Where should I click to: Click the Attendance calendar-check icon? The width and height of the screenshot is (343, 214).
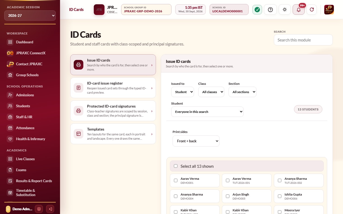pyautogui.click(x=10, y=128)
